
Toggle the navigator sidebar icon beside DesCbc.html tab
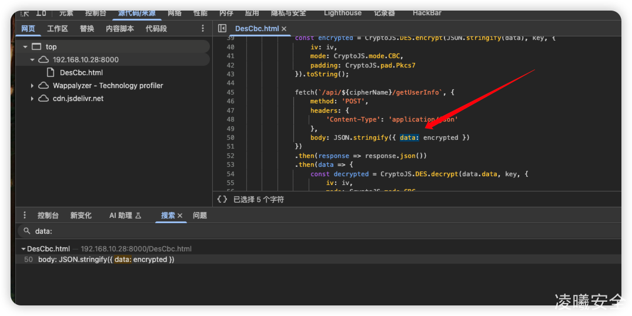[x=222, y=28]
